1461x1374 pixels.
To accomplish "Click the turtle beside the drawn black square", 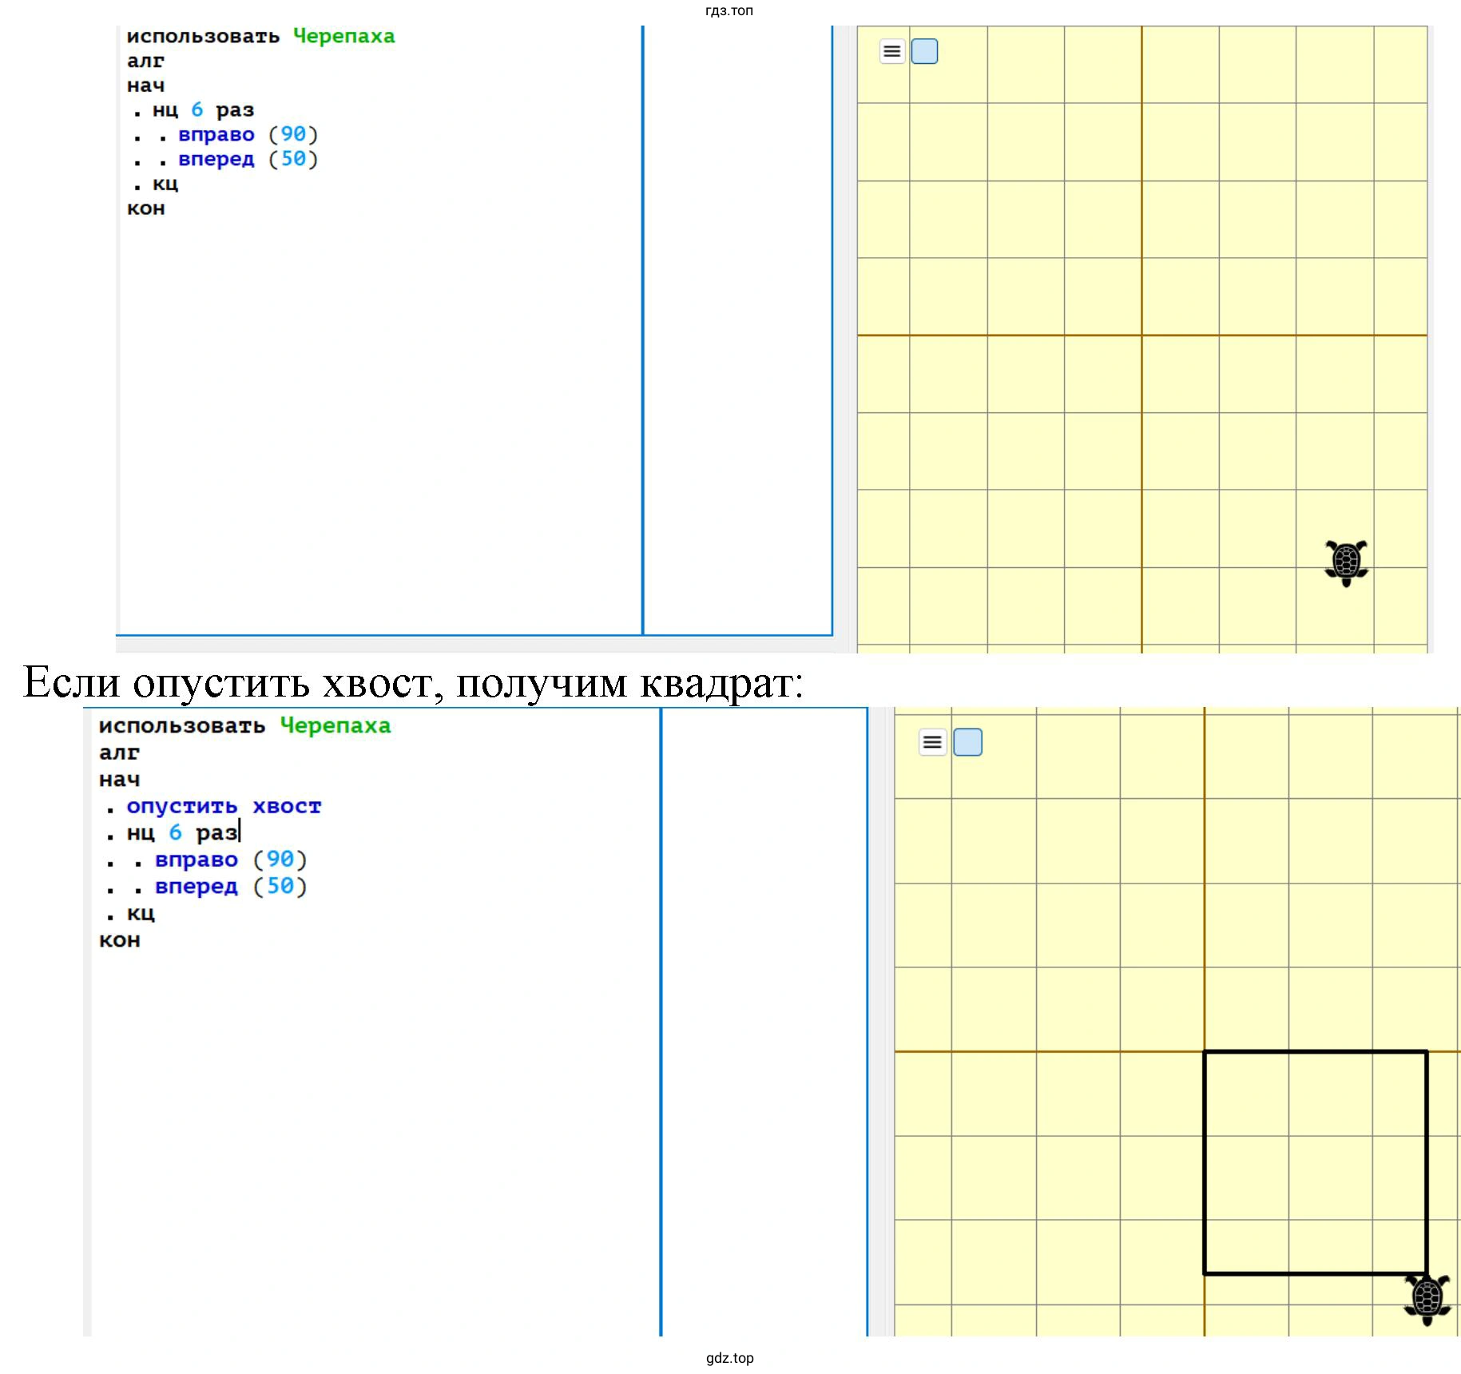I will click(x=1427, y=1299).
